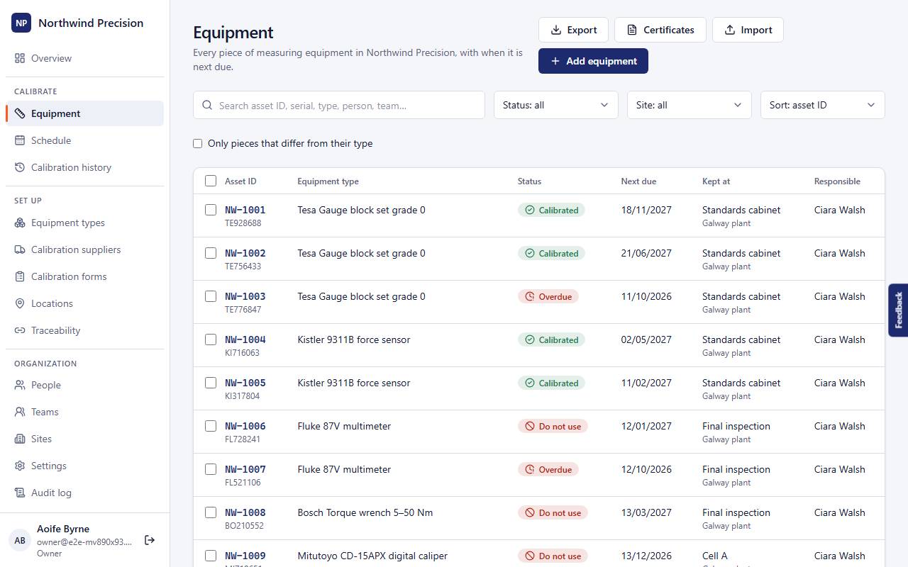Open the 'Site: all' filter dropdown
Screen dimensions: 908x567
point(690,105)
